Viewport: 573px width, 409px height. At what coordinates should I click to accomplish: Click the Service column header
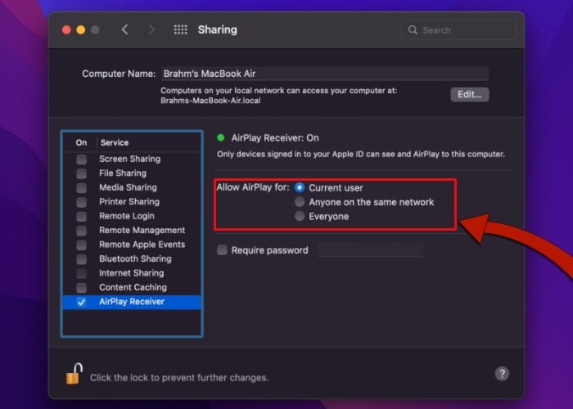click(x=115, y=143)
